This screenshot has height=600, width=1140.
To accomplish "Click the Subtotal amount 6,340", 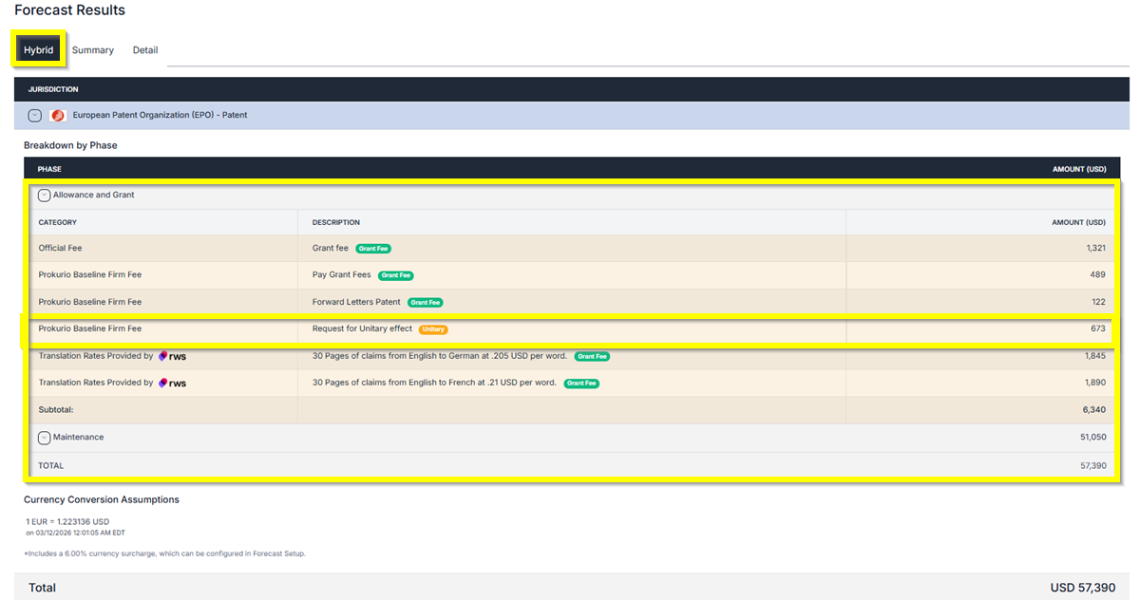I will point(1093,410).
